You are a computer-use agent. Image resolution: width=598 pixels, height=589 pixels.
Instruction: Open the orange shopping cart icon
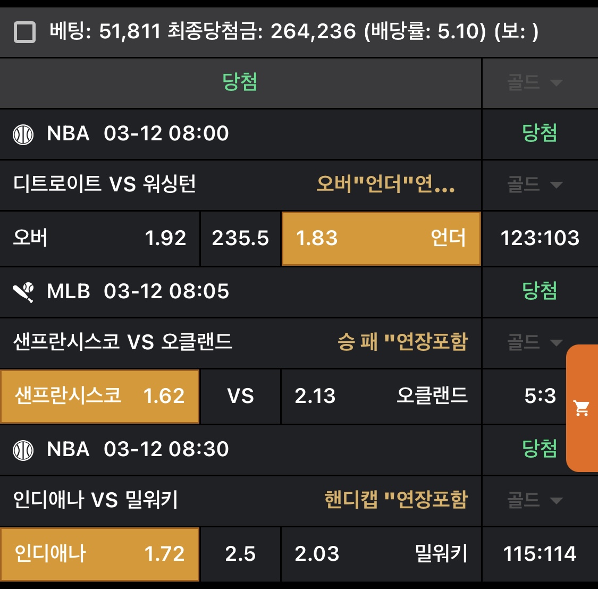pyautogui.click(x=582, y=408)
